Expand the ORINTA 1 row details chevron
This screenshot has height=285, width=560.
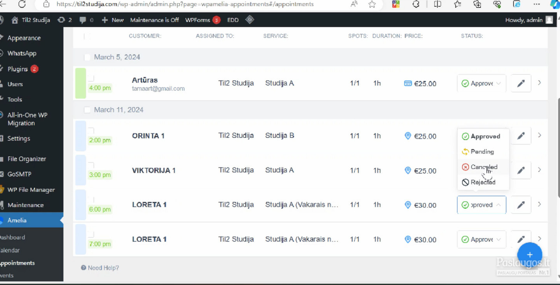click(539, 135)
